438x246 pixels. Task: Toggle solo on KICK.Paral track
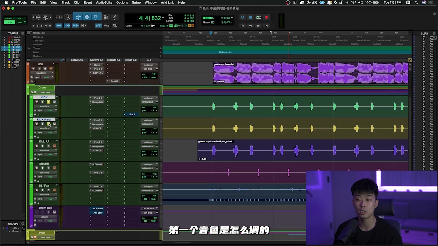click(49, 124)
